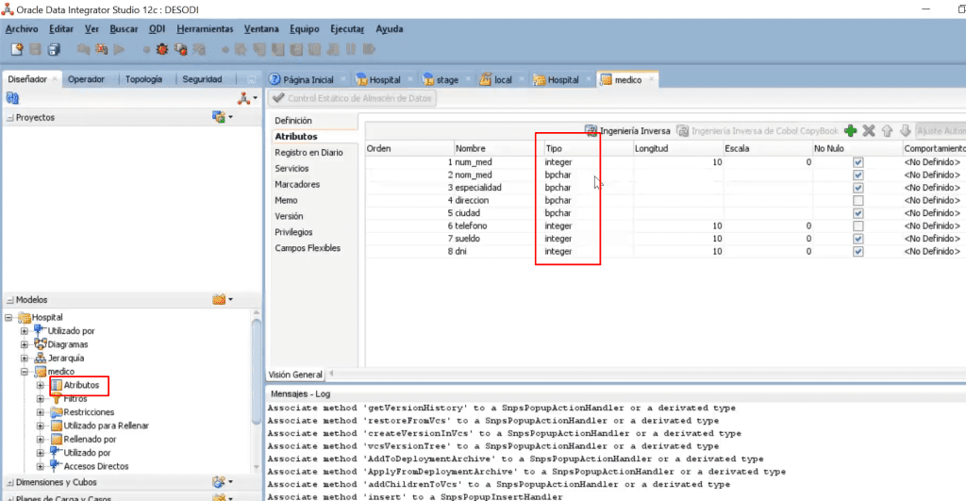Click the move attribute up arrow
Screen dimensions: 966x501
point(887,130)
